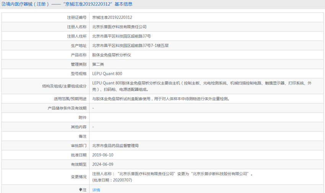Open the 详情 link
The image size is (325, 193).
[96, 190]
